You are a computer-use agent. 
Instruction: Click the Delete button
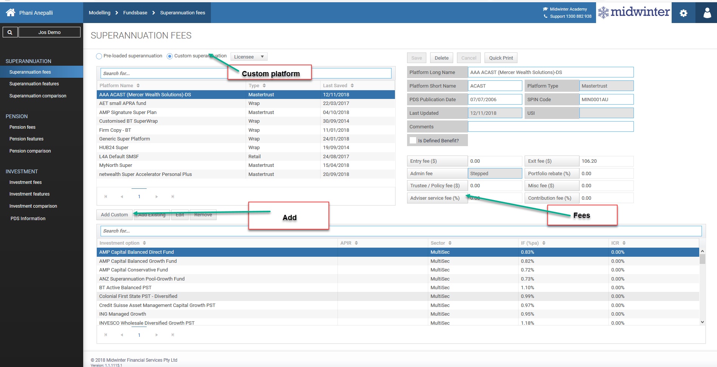pyautogui.click(x=441, y=58)
